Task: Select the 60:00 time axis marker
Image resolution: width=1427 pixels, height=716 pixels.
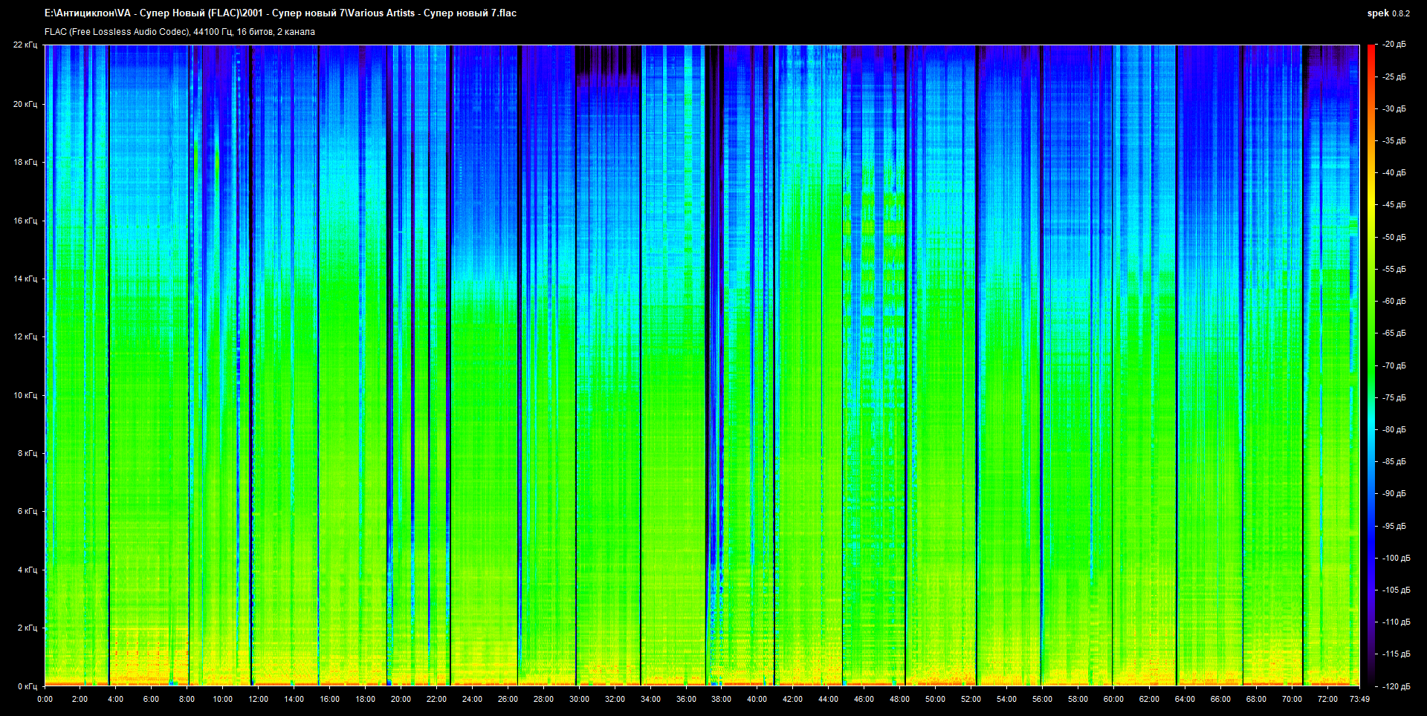Action: pyautogui.click(x=1113, y=699)
